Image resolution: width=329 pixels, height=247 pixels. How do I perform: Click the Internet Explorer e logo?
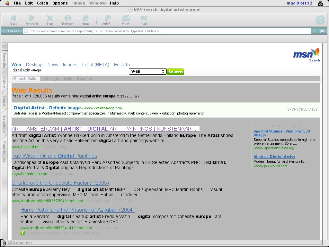click(x=320, y=20)
